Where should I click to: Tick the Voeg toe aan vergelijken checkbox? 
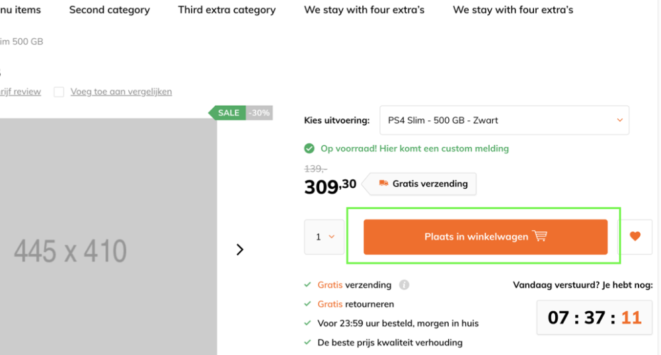(59, 91)
